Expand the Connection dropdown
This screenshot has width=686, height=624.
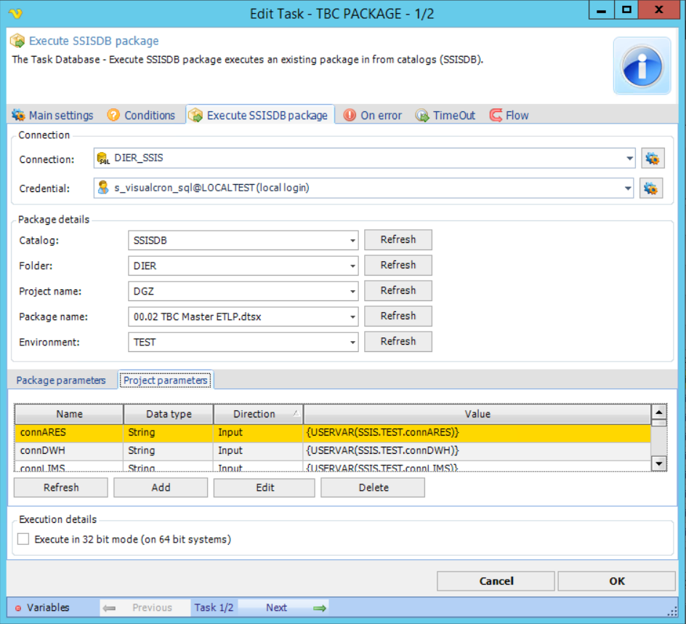point(629,158)
